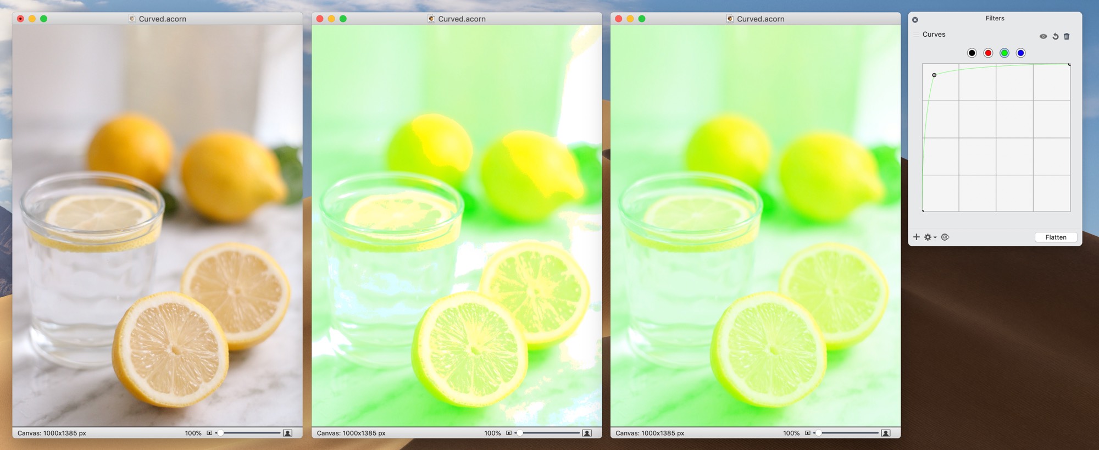Click zoom-in icon in window beside Filters
This screenshot has width=1099, height=450.
886,433
